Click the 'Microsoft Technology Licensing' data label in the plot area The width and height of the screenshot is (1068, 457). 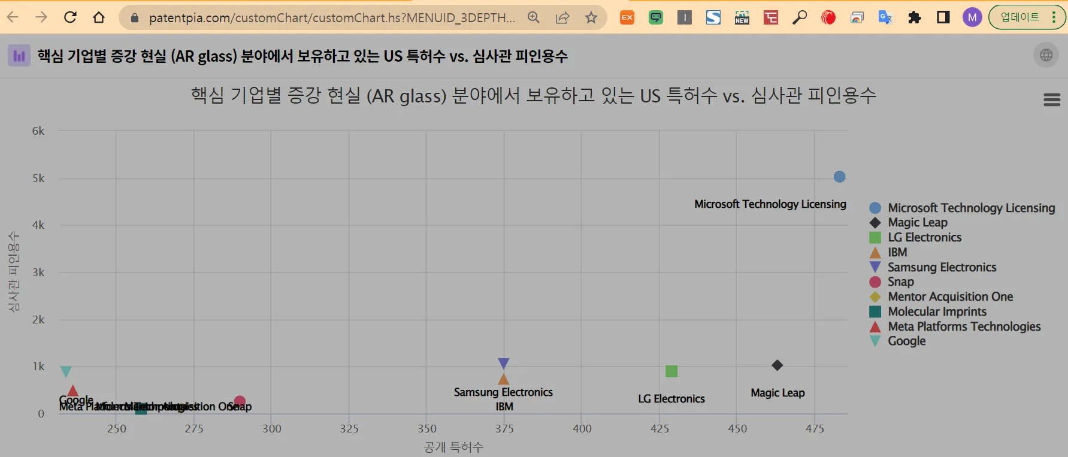[x=770, y=204]
